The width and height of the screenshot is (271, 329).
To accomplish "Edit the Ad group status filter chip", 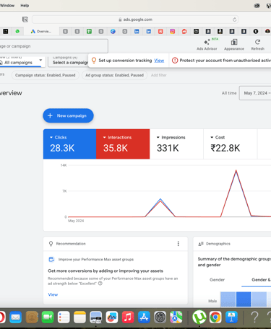I will [x=114, y=75].
